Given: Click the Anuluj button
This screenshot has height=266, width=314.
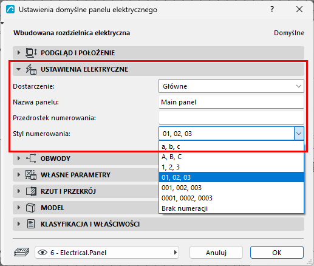Looking at the screenshot, I should [x=216, y=253].
